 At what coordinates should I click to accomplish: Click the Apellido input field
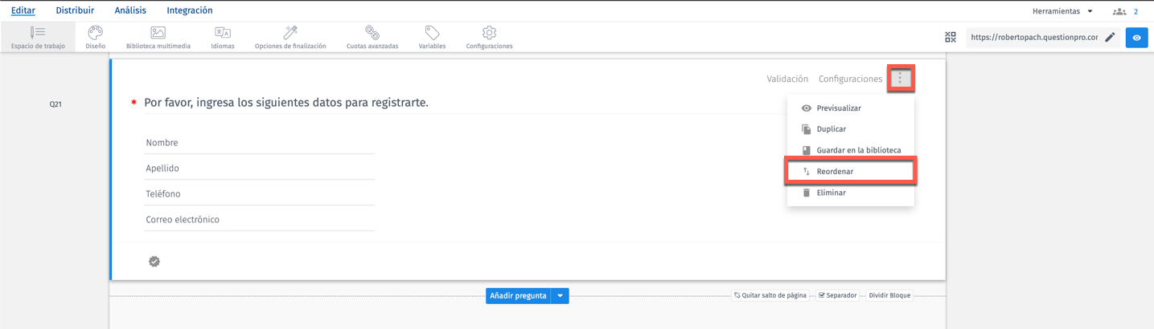coord(259,169)
